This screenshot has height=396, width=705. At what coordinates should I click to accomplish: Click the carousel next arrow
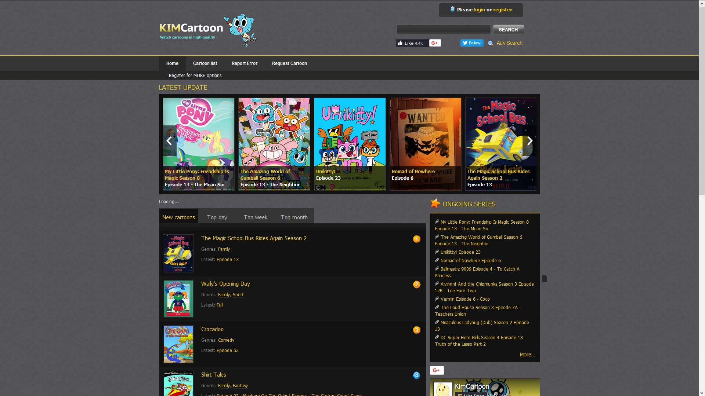530,141
